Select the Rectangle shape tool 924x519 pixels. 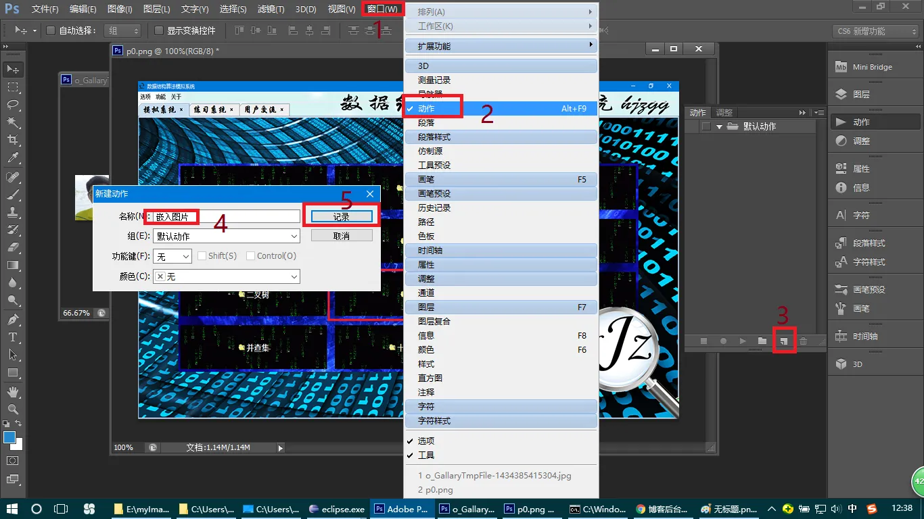click(13, 372)
